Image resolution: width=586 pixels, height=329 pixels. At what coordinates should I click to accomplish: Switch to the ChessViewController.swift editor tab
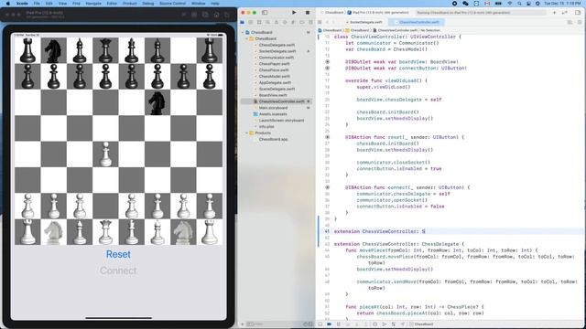(x=417, y=22)
